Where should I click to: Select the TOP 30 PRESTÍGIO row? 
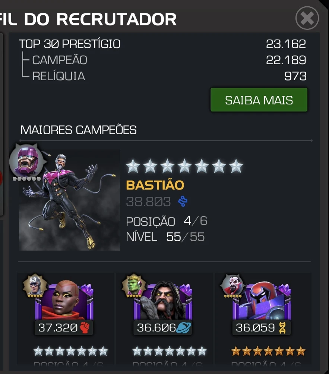coord(162,44)
